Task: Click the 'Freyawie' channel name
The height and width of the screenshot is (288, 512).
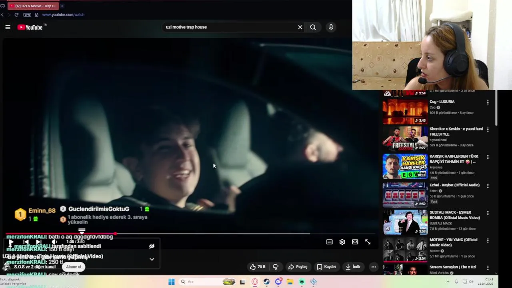Action: tap(436, 168)
